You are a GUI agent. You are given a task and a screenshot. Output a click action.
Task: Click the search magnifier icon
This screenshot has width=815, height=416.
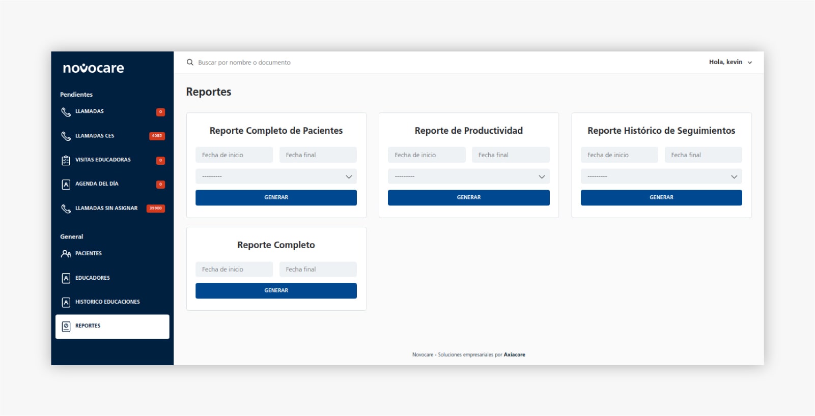(x=190, y=62)
